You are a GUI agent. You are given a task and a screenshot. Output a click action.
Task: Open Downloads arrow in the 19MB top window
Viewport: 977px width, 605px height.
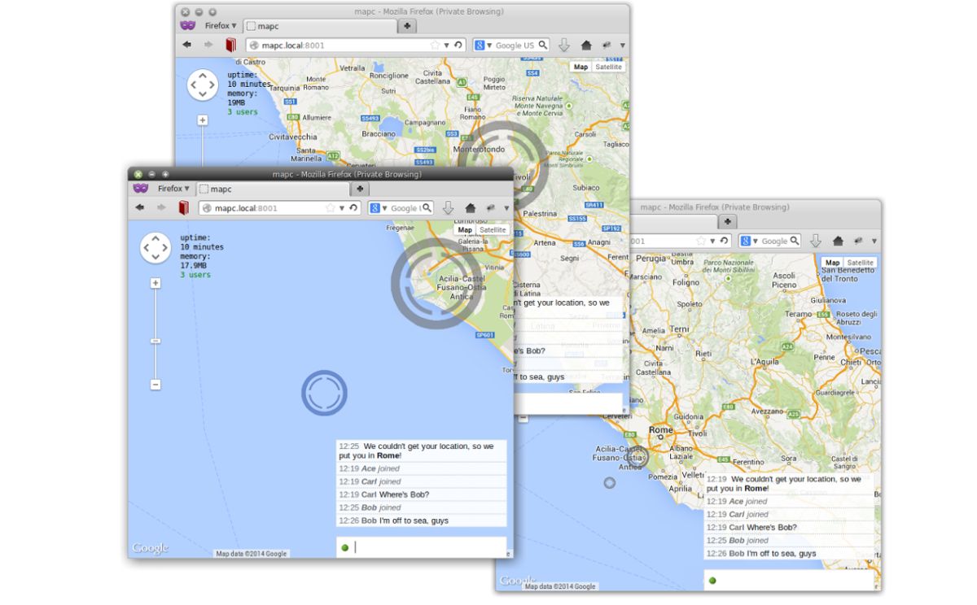[564, 45]
